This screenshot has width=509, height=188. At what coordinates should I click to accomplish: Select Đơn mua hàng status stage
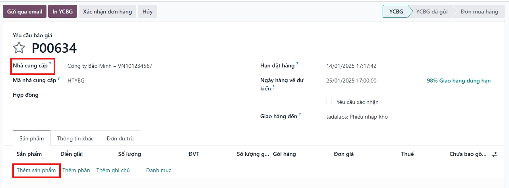pyautogui.click(x=479, y=12)
